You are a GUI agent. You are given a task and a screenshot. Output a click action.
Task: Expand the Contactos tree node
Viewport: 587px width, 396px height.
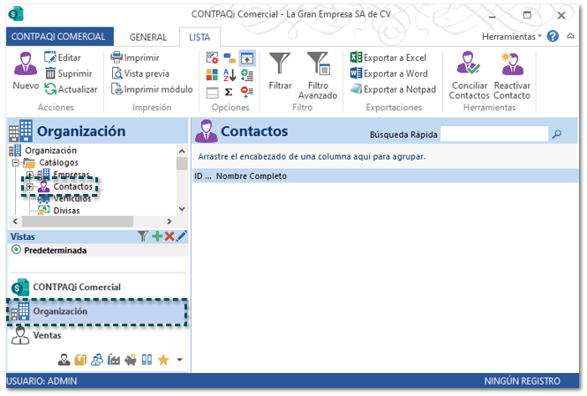click(x=30, y=187)
